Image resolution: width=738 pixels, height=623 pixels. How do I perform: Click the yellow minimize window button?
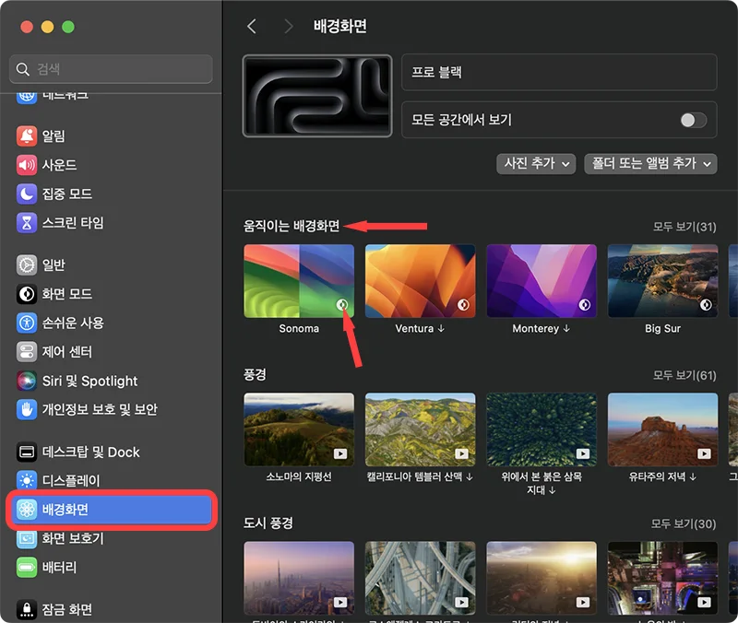(48, 27)
